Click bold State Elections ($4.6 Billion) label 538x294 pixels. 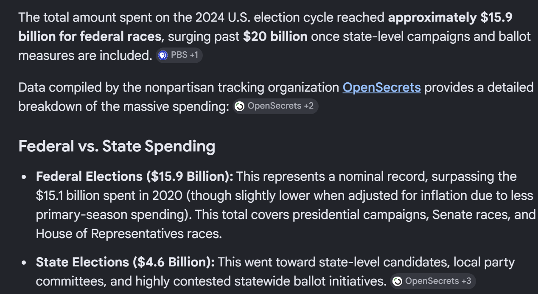[x=125, y=262]
